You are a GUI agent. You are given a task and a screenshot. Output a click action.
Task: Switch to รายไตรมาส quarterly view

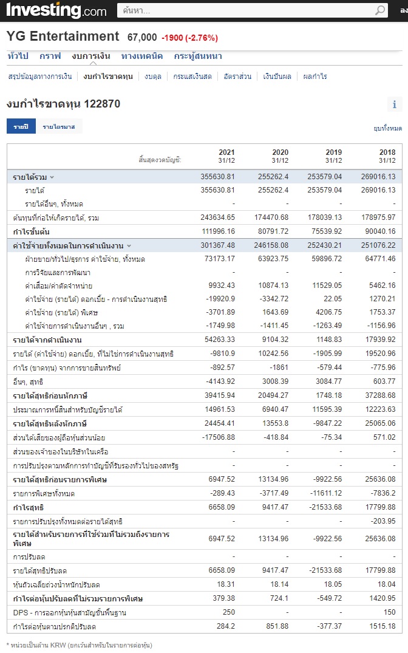59,126
